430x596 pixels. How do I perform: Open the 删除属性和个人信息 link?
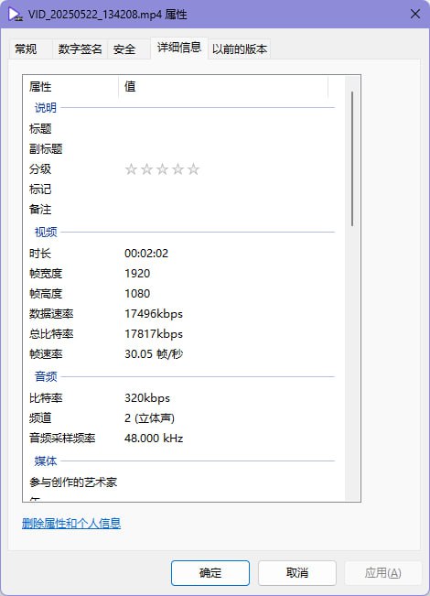pyautogui.click(x=71, y=524)
